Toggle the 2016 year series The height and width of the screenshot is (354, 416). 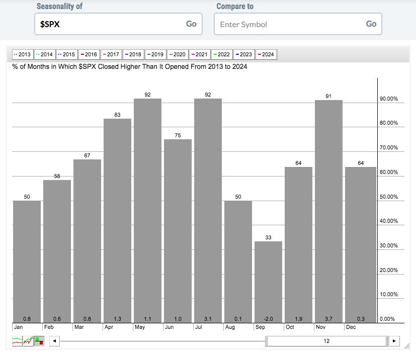[x=89, y=54]
